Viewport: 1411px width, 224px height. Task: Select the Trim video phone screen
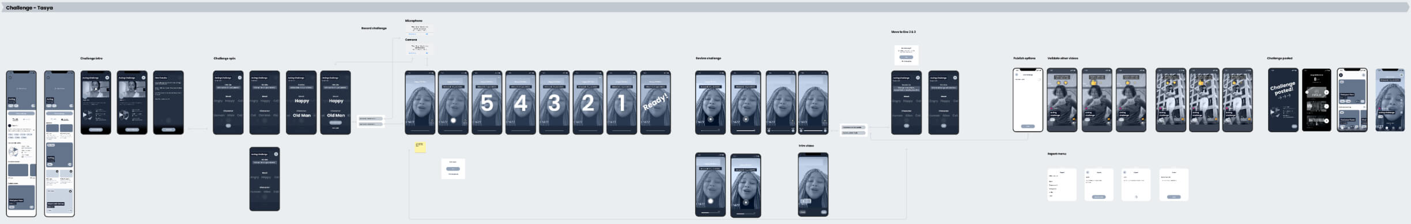[x=813, y=184]
